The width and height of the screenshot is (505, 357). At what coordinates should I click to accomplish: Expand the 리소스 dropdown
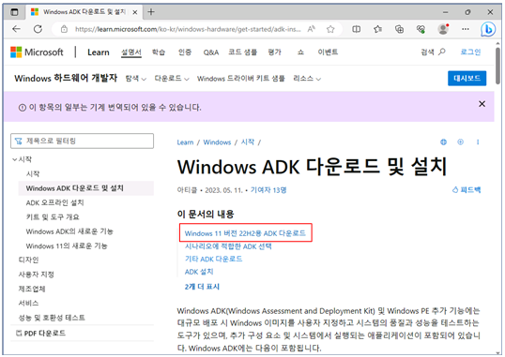(307, 79)
